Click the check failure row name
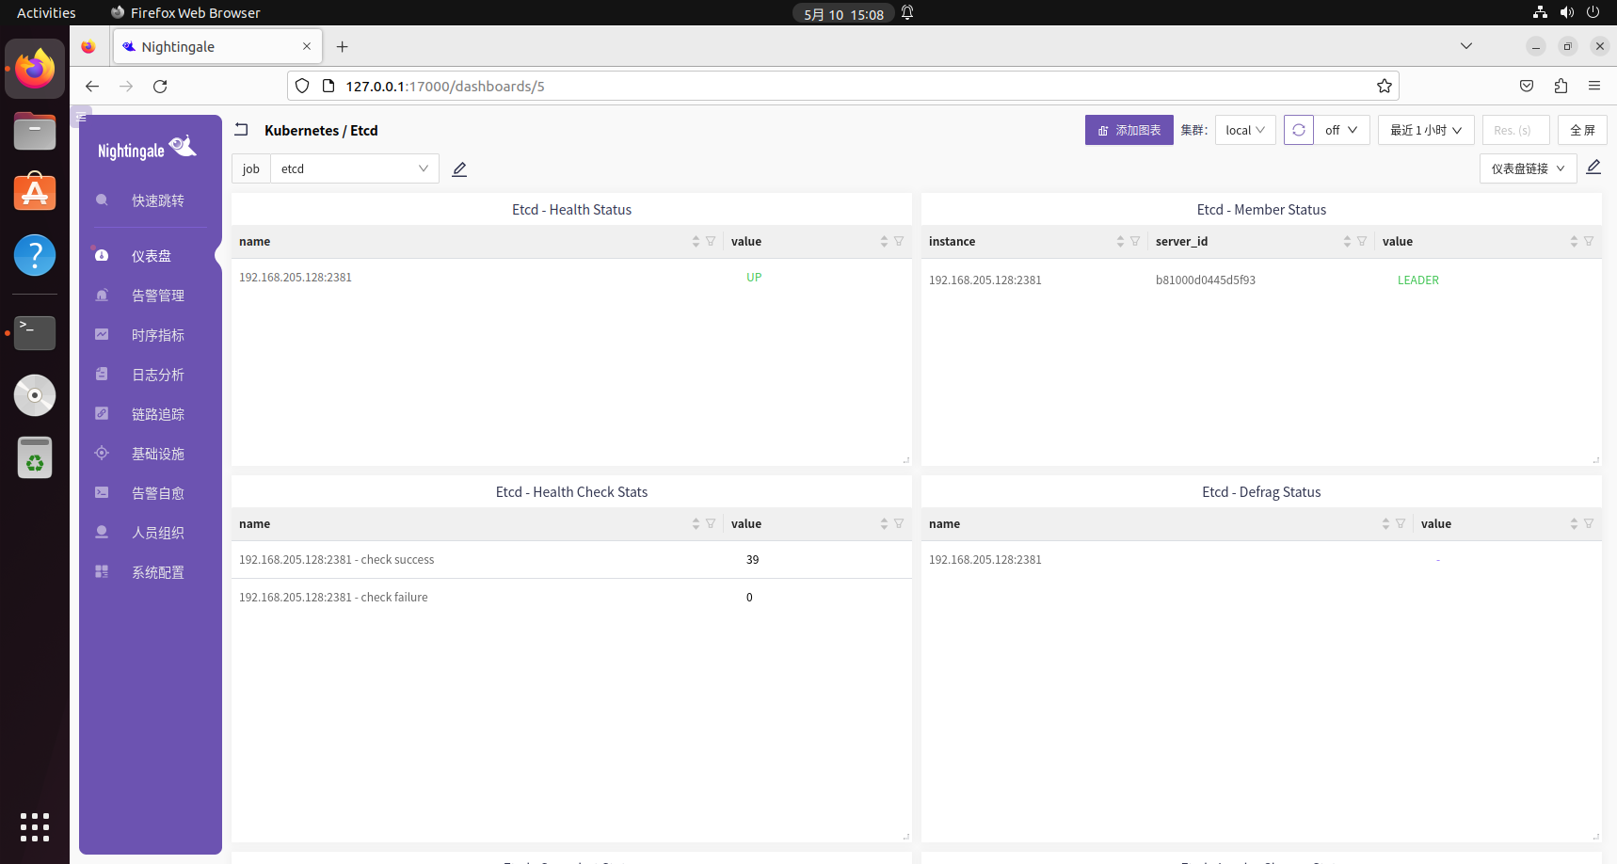Image resolution: width=1617 pixels, height=864 pixels. pos(333,598)
